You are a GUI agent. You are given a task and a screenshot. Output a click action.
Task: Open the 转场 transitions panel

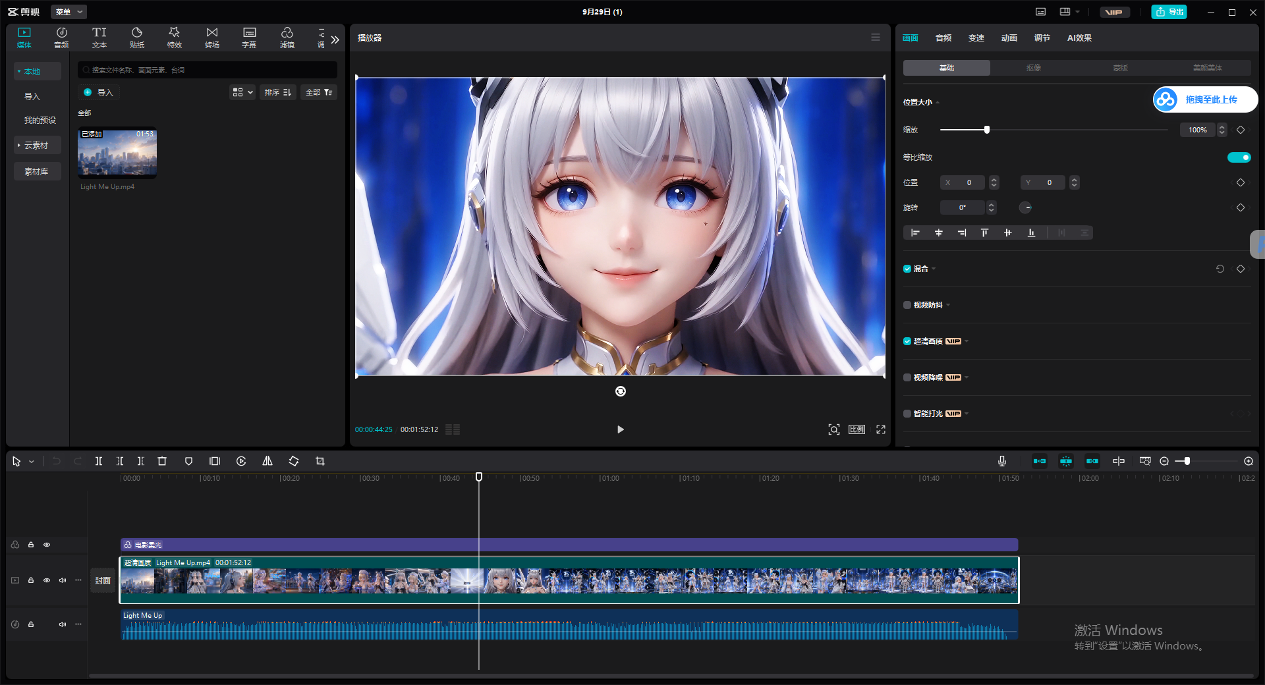click(212, 38)
